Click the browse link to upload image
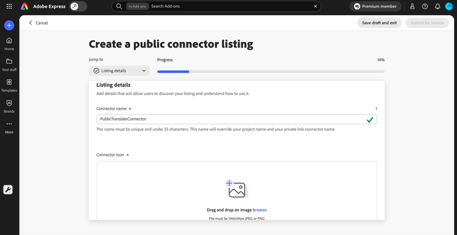The image size is (457, 235). point(260,210)
